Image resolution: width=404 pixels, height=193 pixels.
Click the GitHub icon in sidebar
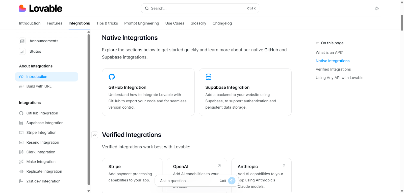21,113
